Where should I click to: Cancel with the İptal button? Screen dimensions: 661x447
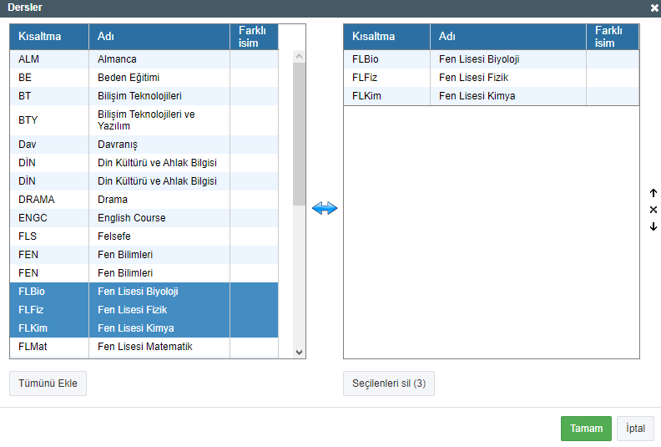tap(635, 429)
